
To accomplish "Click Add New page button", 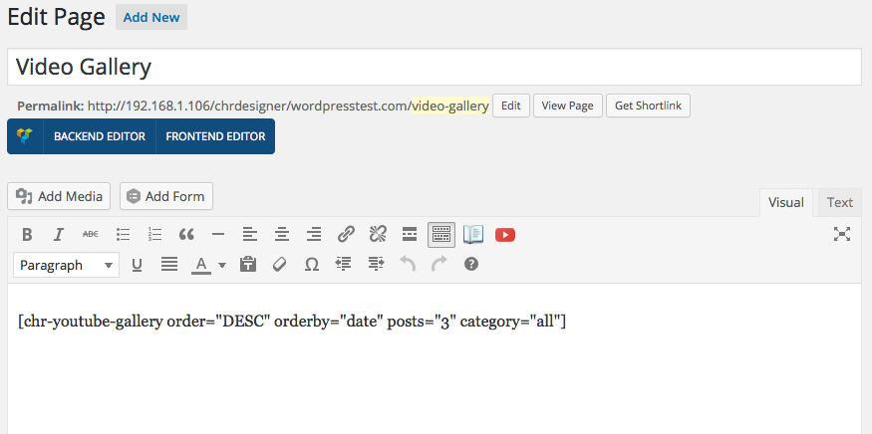I will (x=151, y=17).
